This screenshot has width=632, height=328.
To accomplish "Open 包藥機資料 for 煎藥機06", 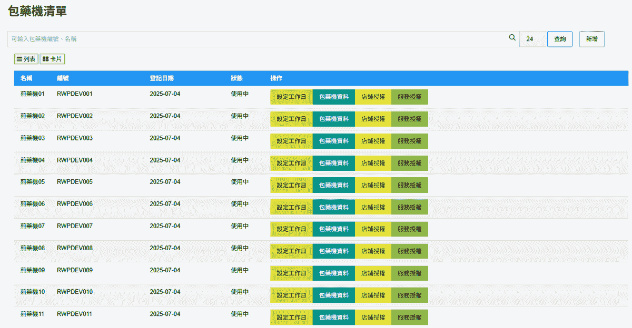I will pos(333,207).
